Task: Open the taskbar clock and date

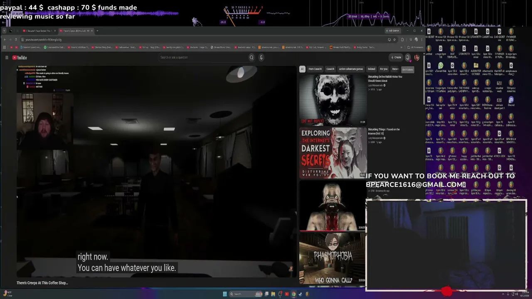Action: click(x=525, y=294)
